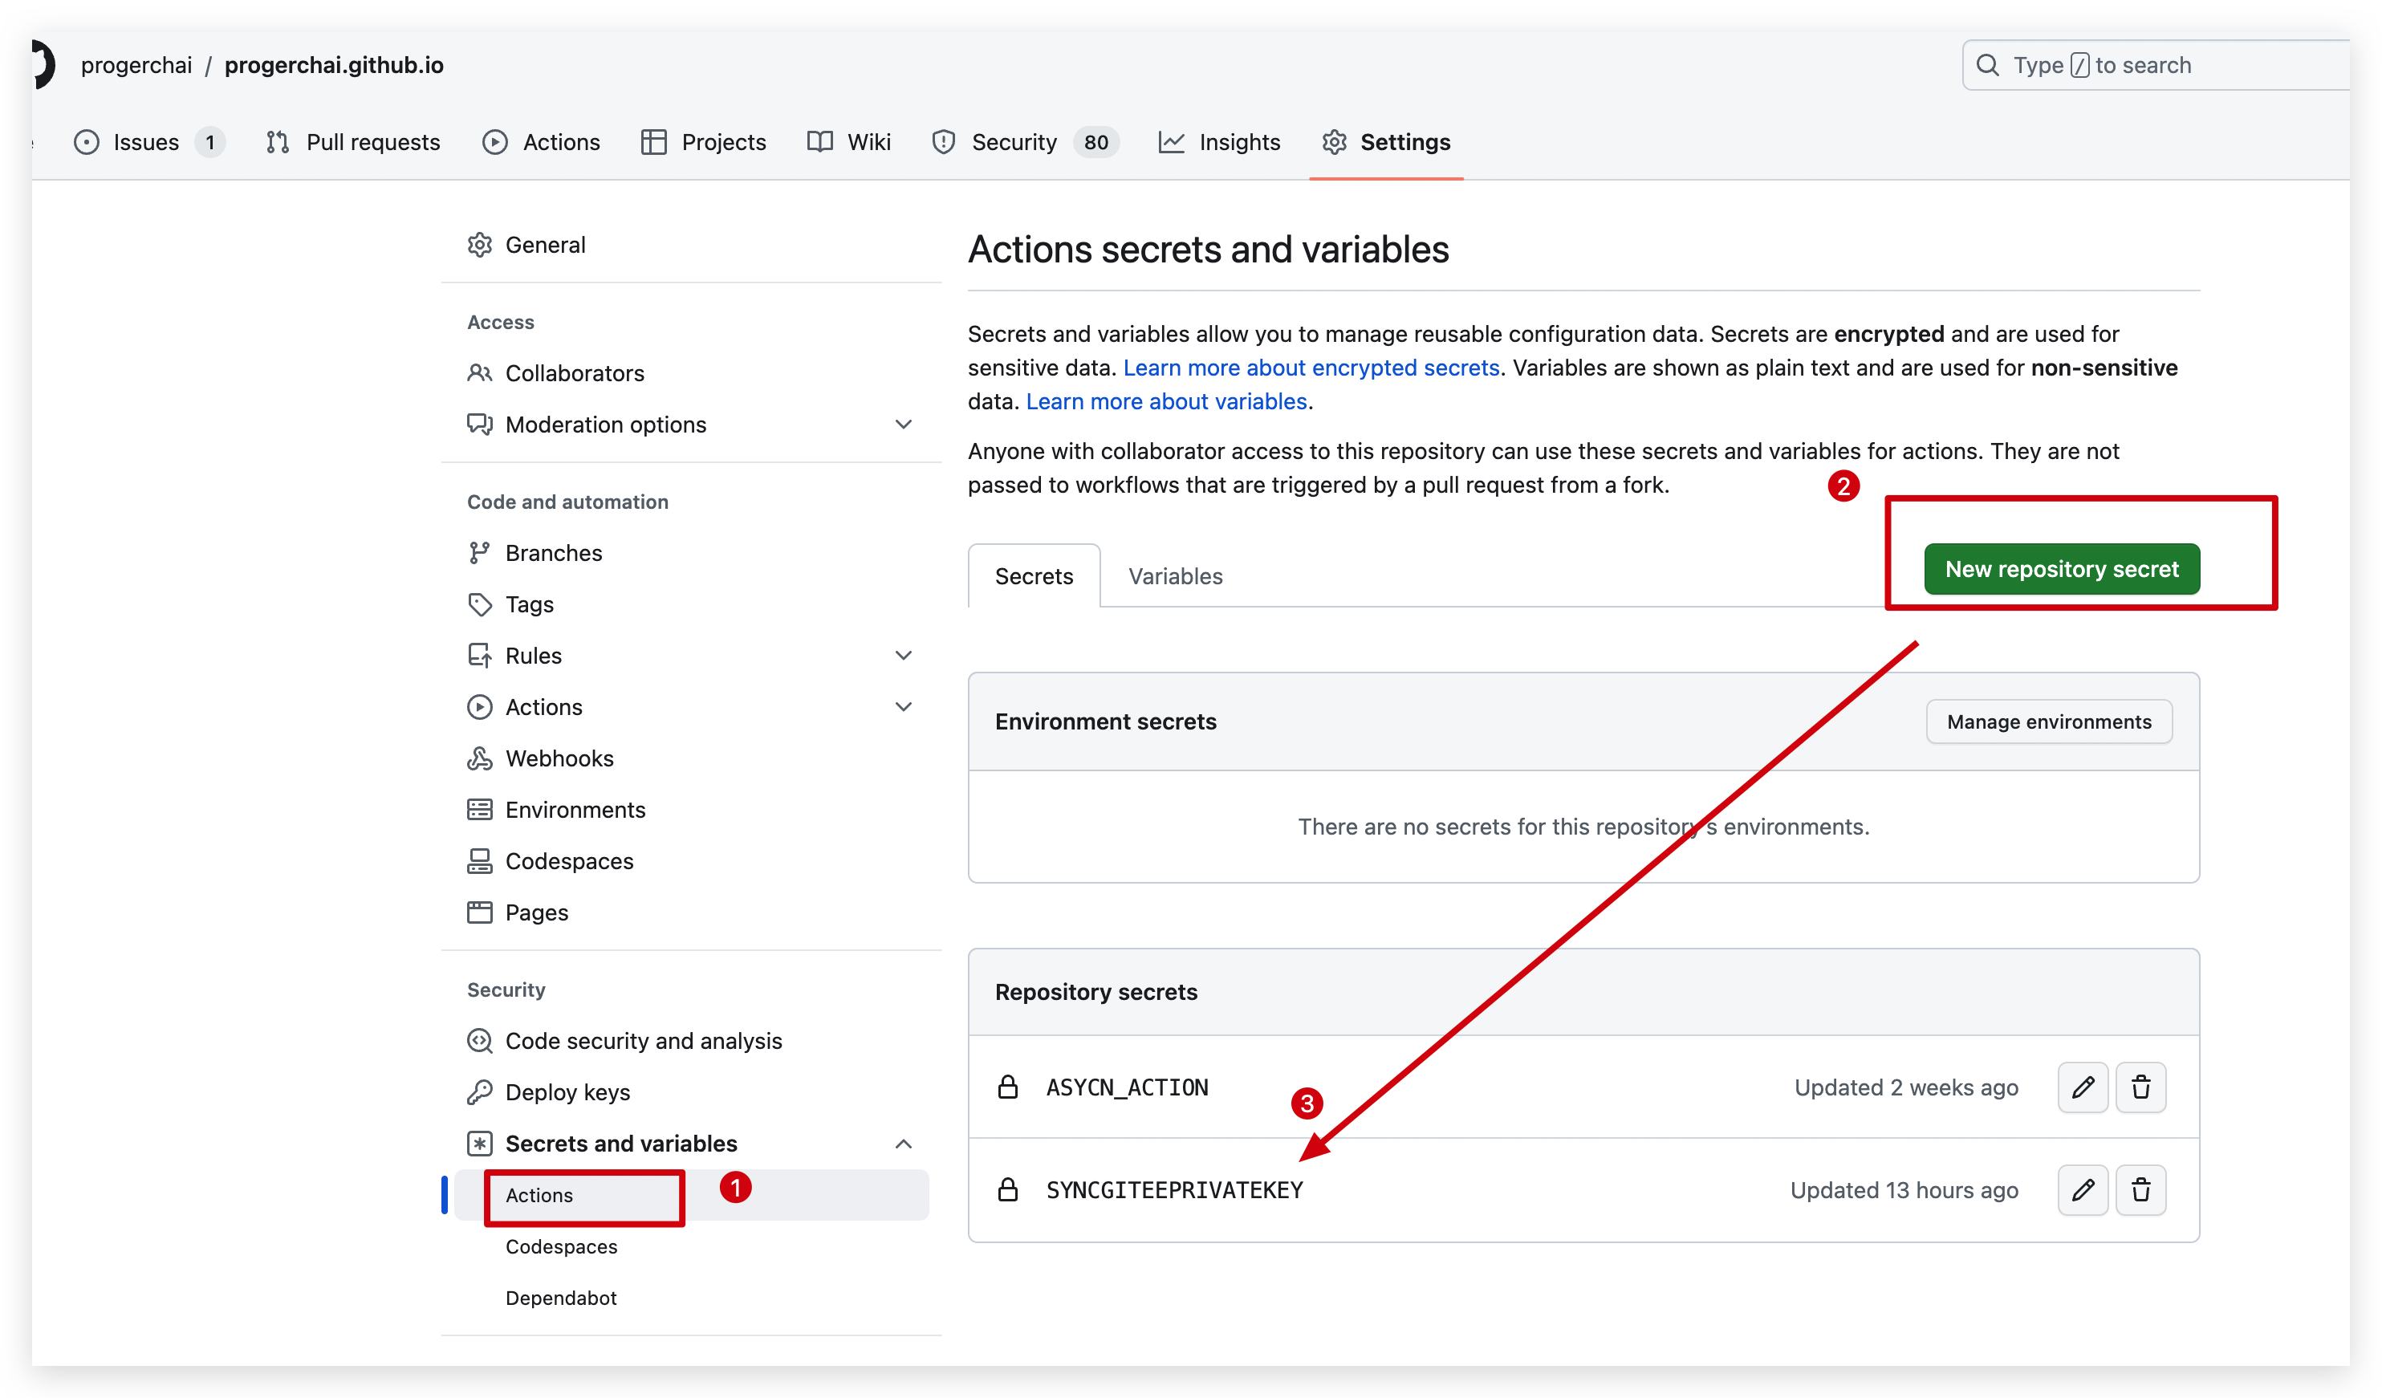
Task: Click 'Updated 13 hours ago' text
Action: (x=1904, y=1189)
